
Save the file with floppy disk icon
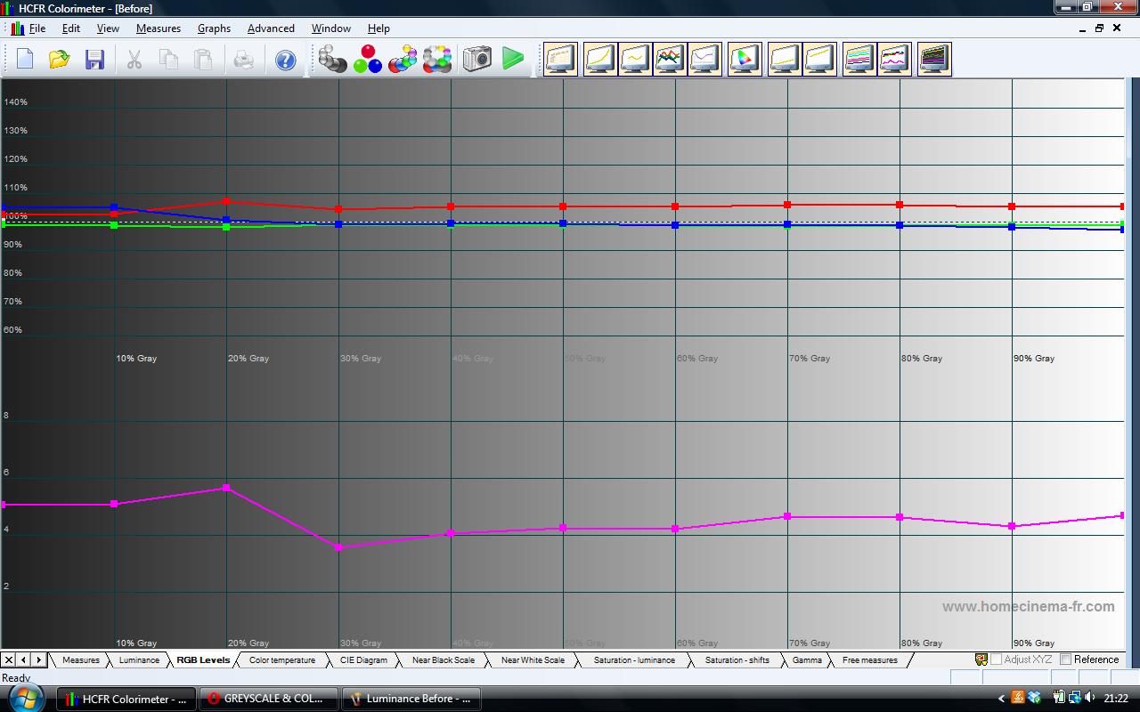[x=94, y=60]
